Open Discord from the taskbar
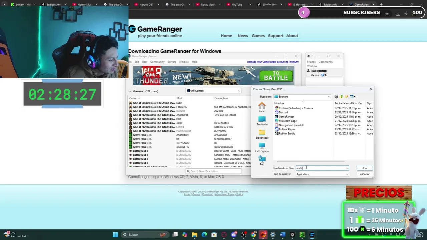Viewport: 427px width, 240px height. pyautogui.click(x=234, y=235)
